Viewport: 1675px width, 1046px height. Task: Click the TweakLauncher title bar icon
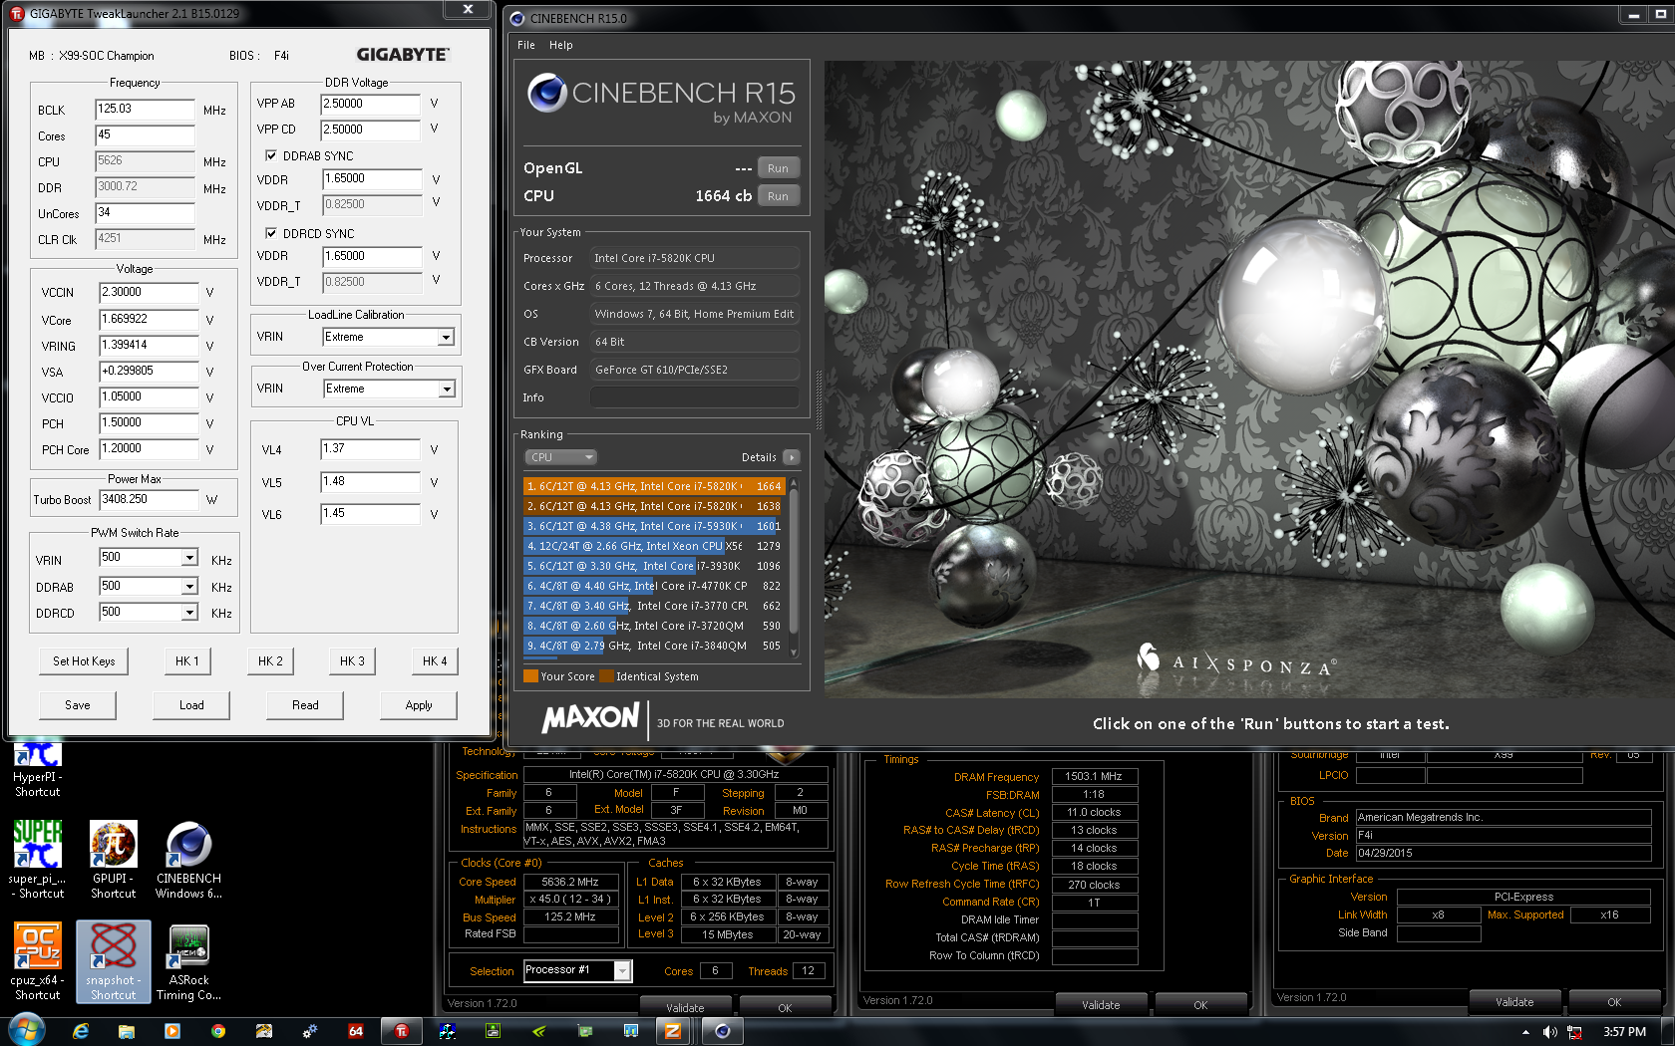tap(17, 13)
